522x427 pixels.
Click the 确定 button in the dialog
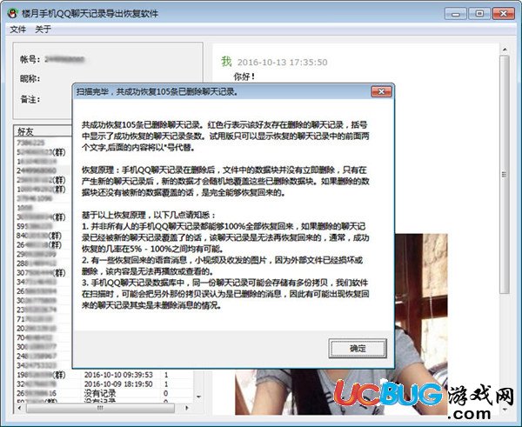pyautogui.click(x=358, y=349)
